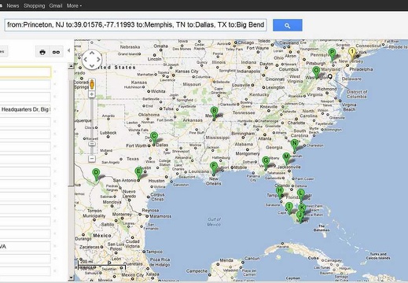Click the Monterrey label on the map
408x283 pixels.
[122, 215]
